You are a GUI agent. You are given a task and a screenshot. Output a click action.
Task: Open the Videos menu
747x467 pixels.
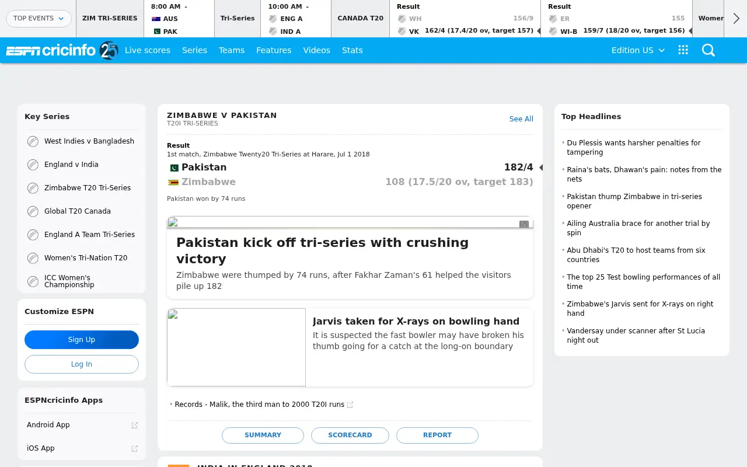tap(317, 50)
